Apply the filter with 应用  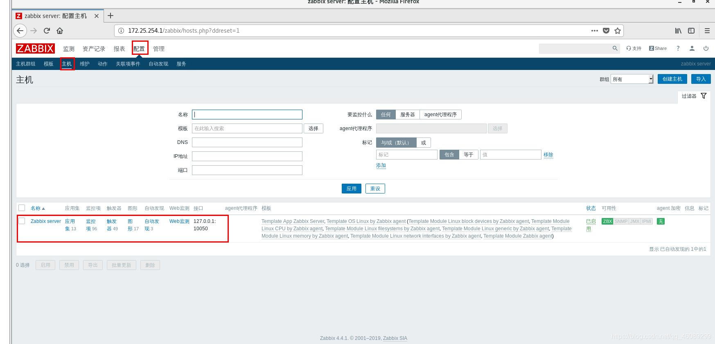point(352,189)
